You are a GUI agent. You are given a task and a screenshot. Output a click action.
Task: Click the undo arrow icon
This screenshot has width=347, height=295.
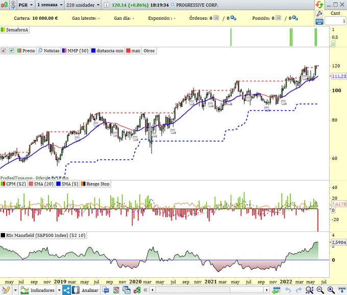click(288, 290)
